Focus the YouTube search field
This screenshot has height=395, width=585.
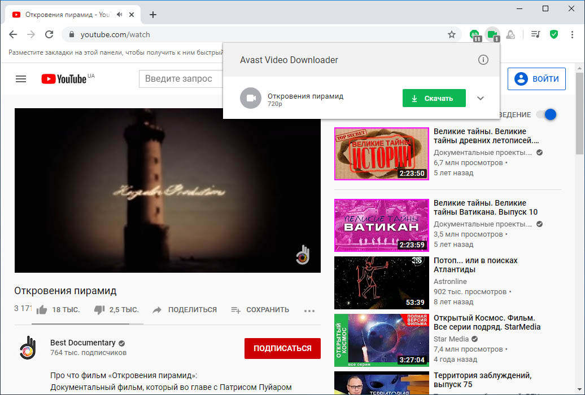pos(181,79)
